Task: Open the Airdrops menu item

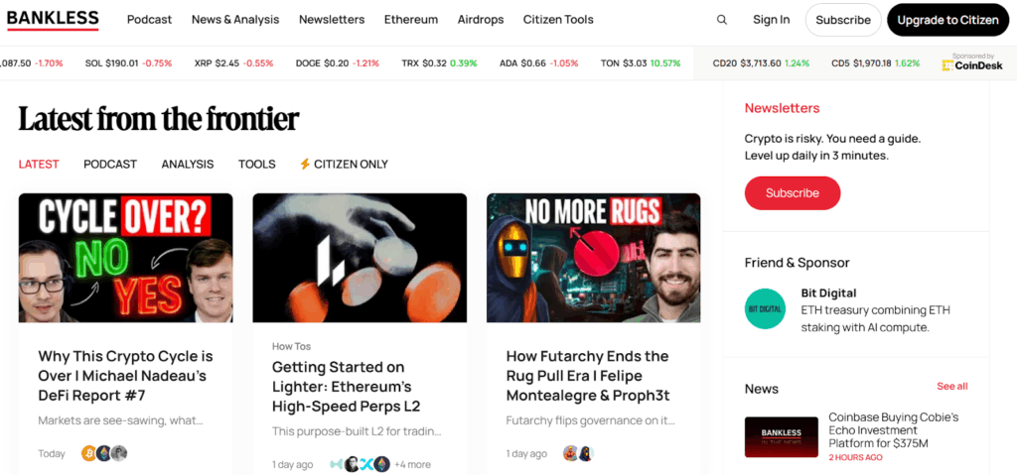Action: coord(481,20)
